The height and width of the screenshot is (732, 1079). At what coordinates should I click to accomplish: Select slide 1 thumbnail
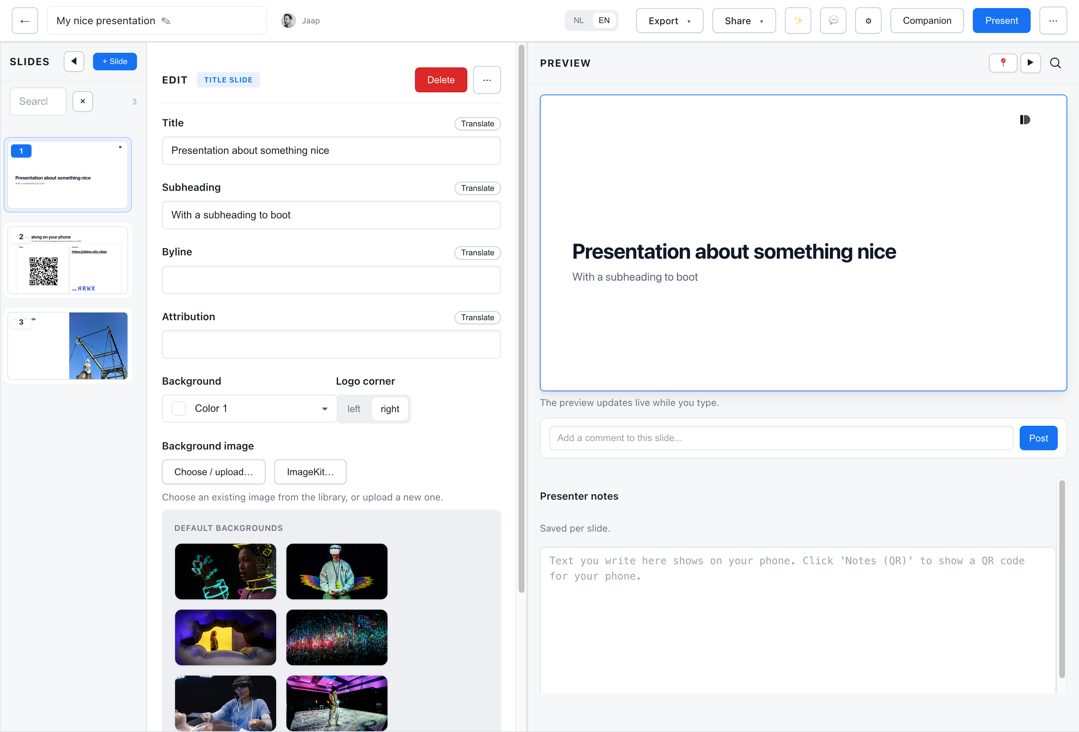68,175
